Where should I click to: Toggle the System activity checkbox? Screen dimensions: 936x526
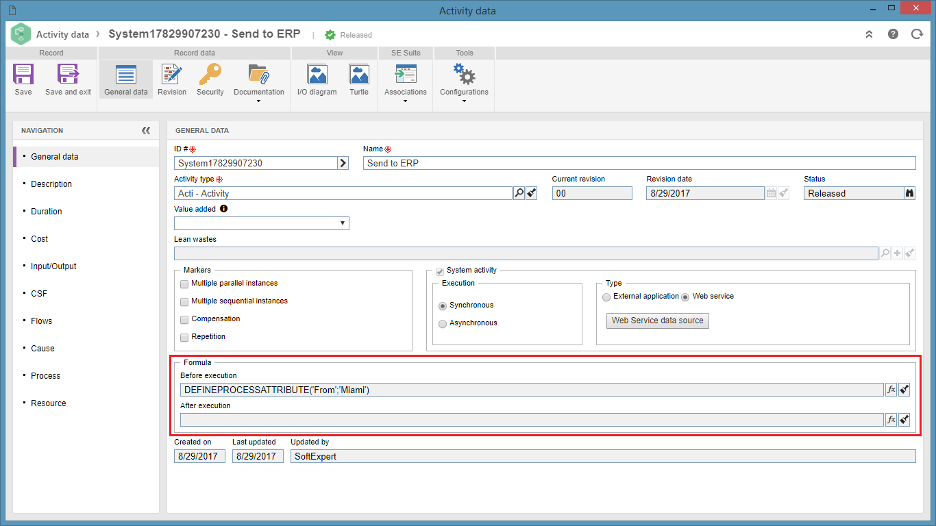click(x=440, y=271)
